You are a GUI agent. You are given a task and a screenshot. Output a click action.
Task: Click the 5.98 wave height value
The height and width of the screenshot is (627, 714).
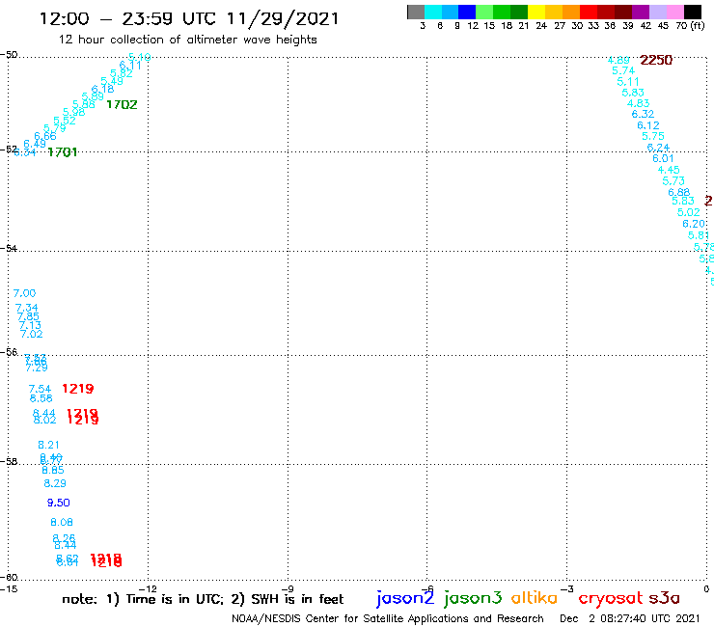pos(73,112)
